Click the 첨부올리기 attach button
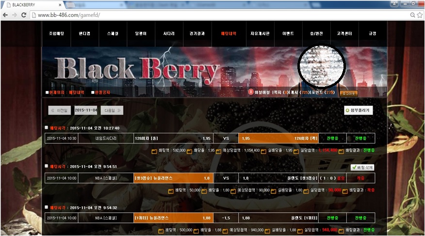Image resolution: width=425 pixels, height=236 pixels. 359,110
